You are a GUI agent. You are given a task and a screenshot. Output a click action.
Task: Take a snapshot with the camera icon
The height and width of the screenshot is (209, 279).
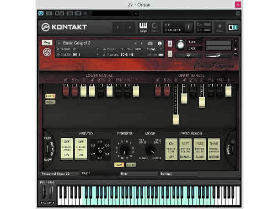point(150,43)
